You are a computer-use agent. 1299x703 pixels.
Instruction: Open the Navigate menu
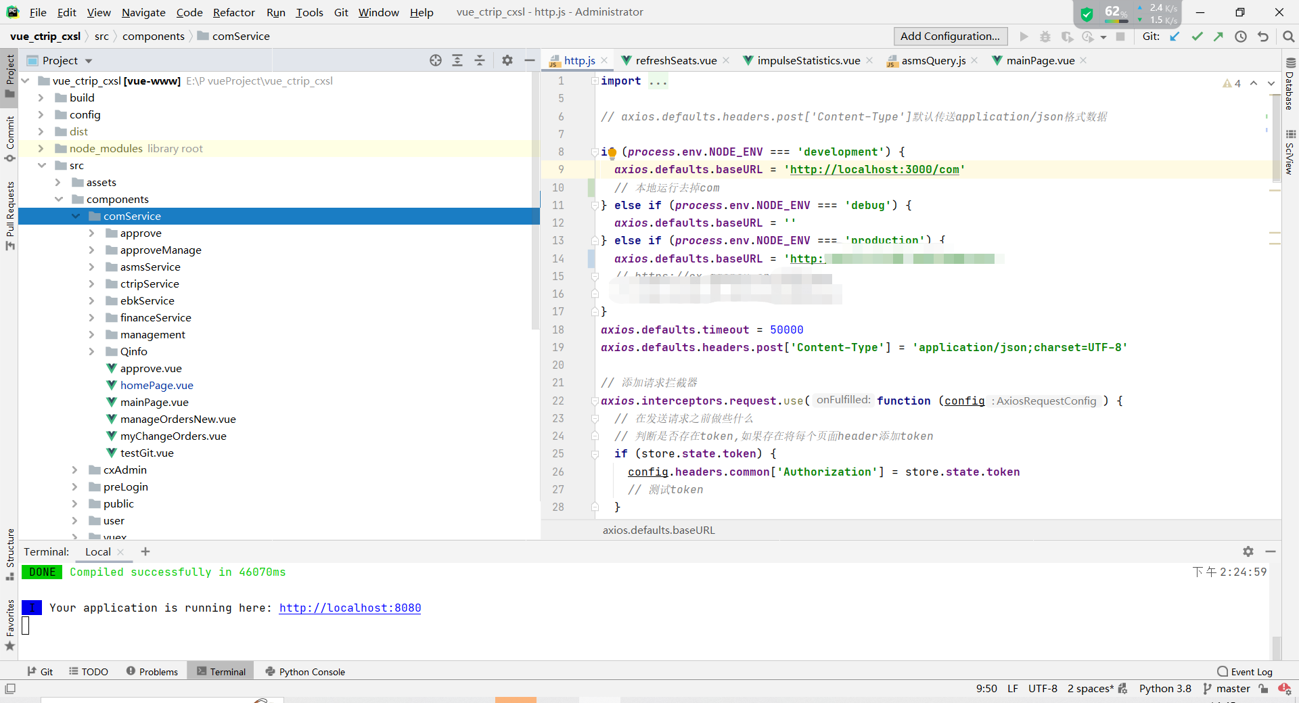[x=143, y=12]
